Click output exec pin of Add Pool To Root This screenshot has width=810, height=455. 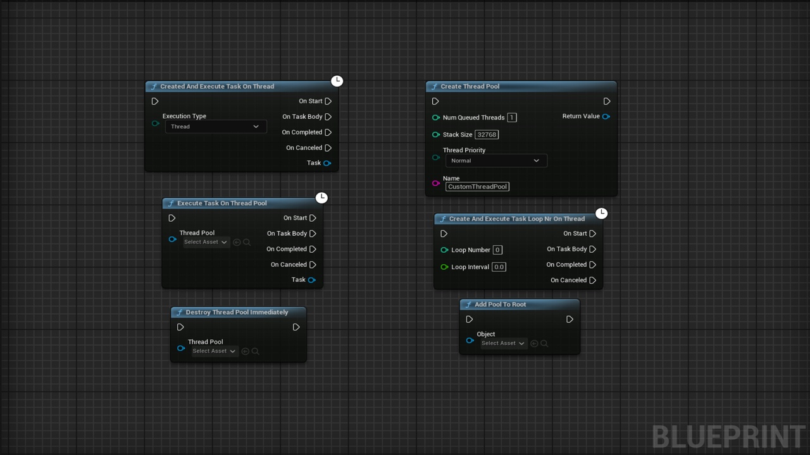(570, 320)
